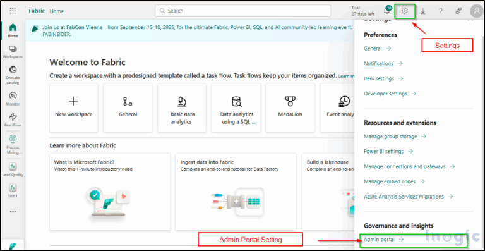This screenshot has height=251, width=485.
Task: Open Azure Analysis Services migrations link
Action: point(409,197)
